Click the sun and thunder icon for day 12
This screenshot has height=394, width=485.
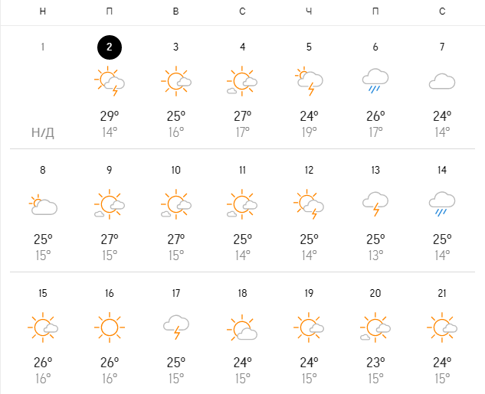[309, 204]
